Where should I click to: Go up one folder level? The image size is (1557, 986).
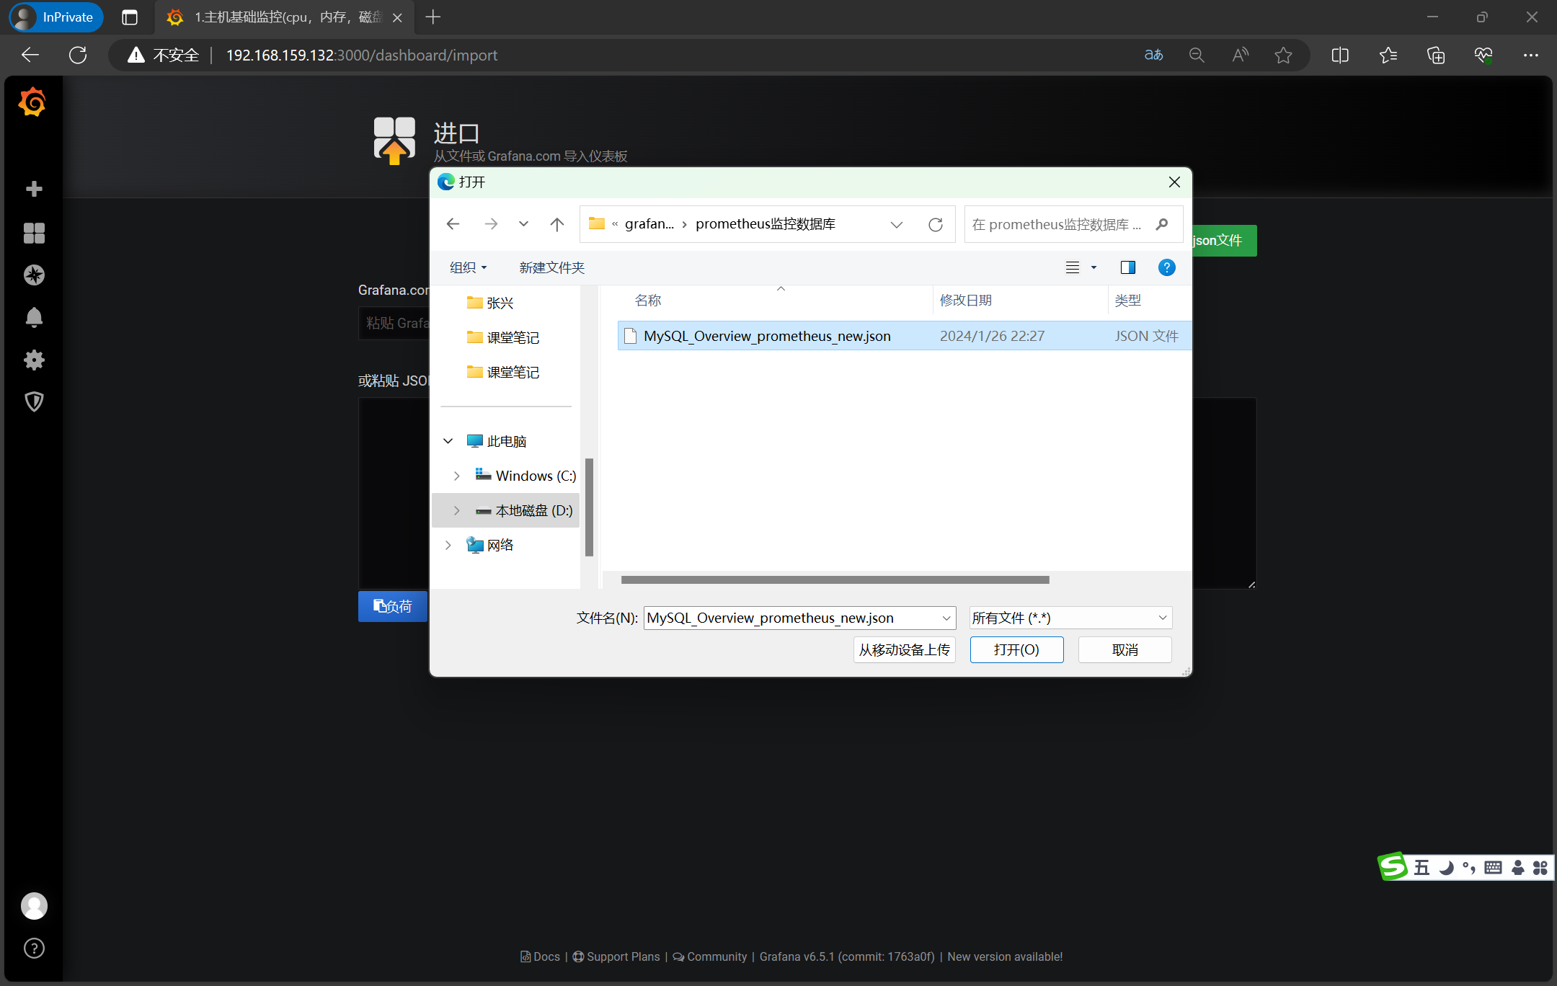coord(556,224)
